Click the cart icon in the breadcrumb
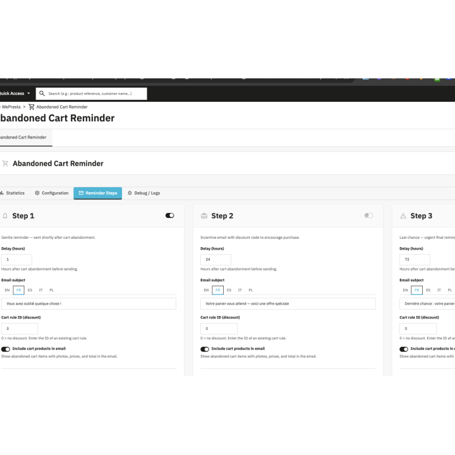The image size is (455, 455). pos(32,107)
